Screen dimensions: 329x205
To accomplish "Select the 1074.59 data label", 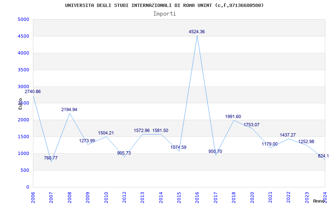I will click(178, 147).
